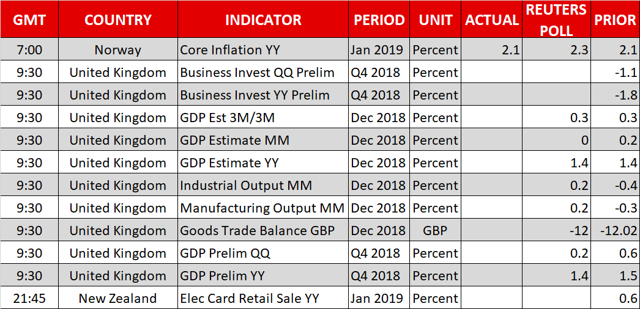Image resolution: width=640 pixels, height=309 pixels.
Task: Click the Industrial Output MM cell
Action: [x=263, y=186]
